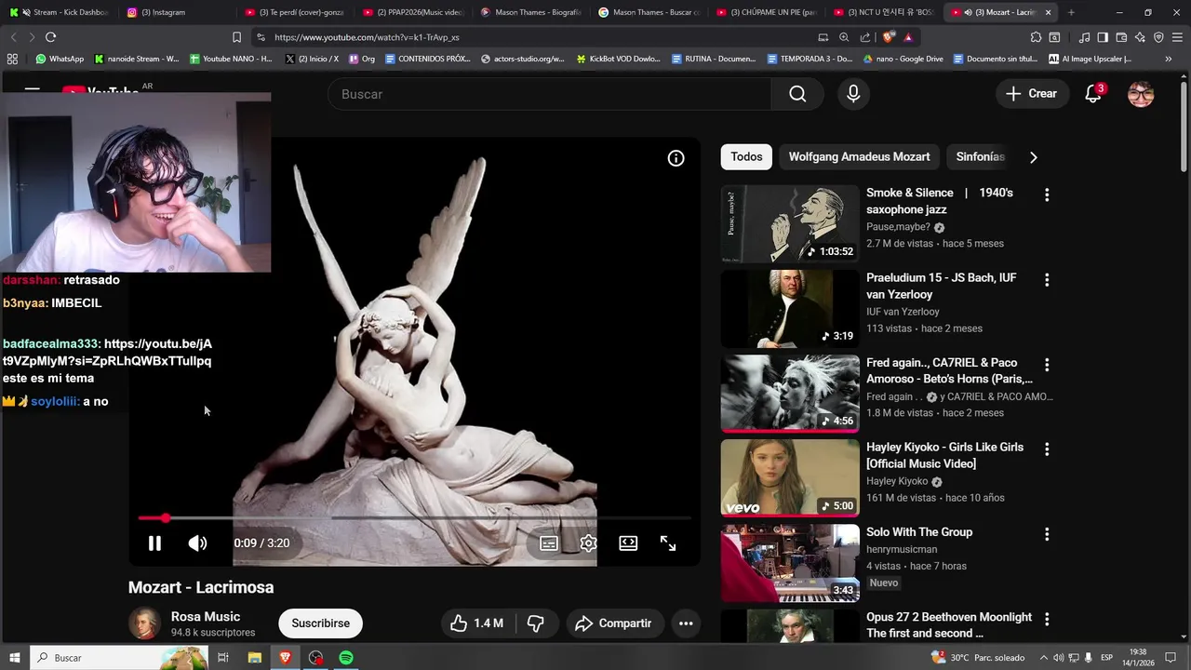Switch to the PPAP2026 Music video tab
This screenshot has width=1191, height=670.
[414, 12]
